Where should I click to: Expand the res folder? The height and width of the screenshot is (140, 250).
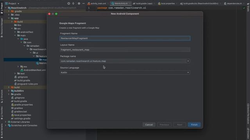[18, 66]
